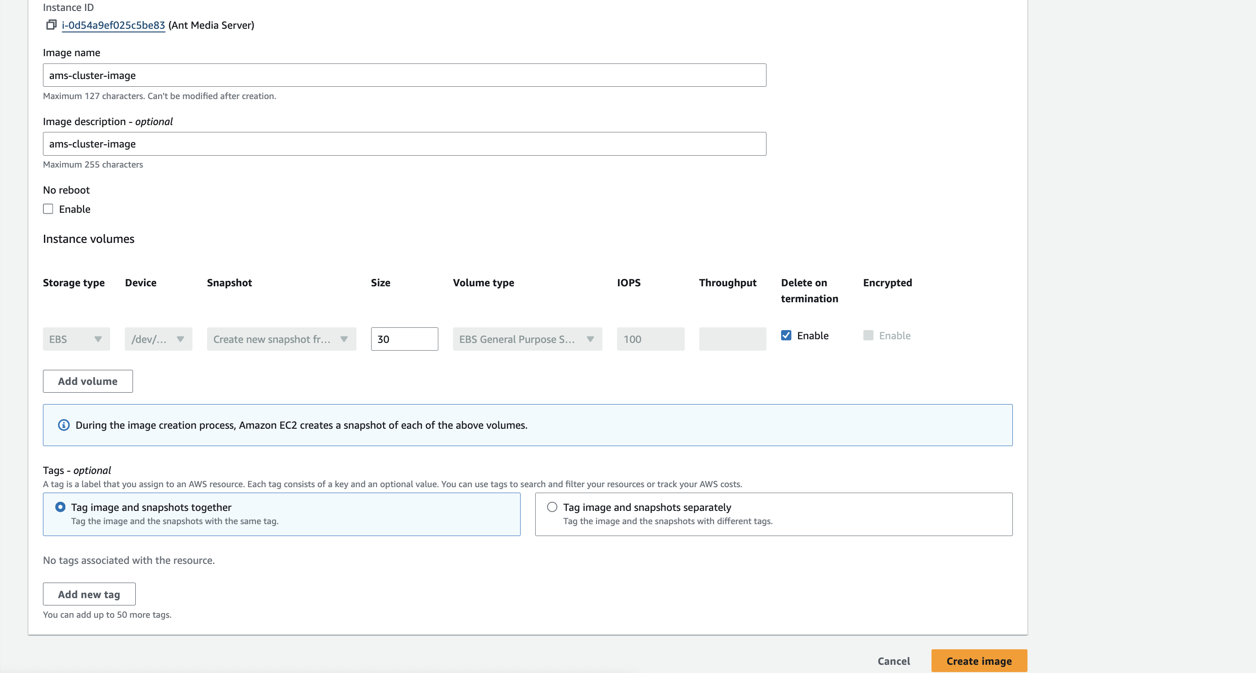1256x673 pixels.
Task: Click the info icon in the blue notice
Action: (x=64, y=425)
